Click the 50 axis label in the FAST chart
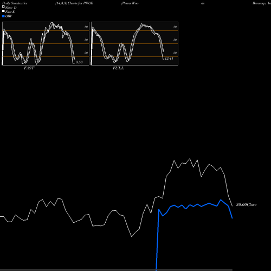The width and height of the screenshot is (271, 271). 86,40
